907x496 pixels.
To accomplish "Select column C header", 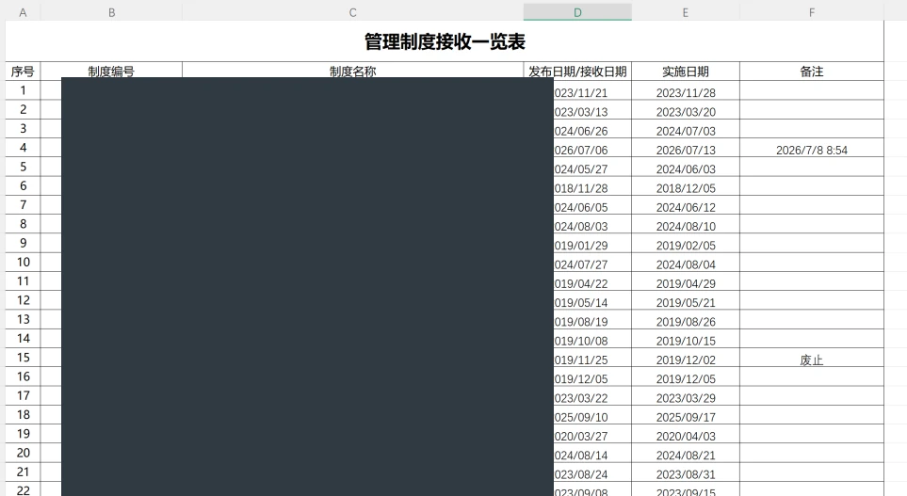I will [x=353, y=12].
